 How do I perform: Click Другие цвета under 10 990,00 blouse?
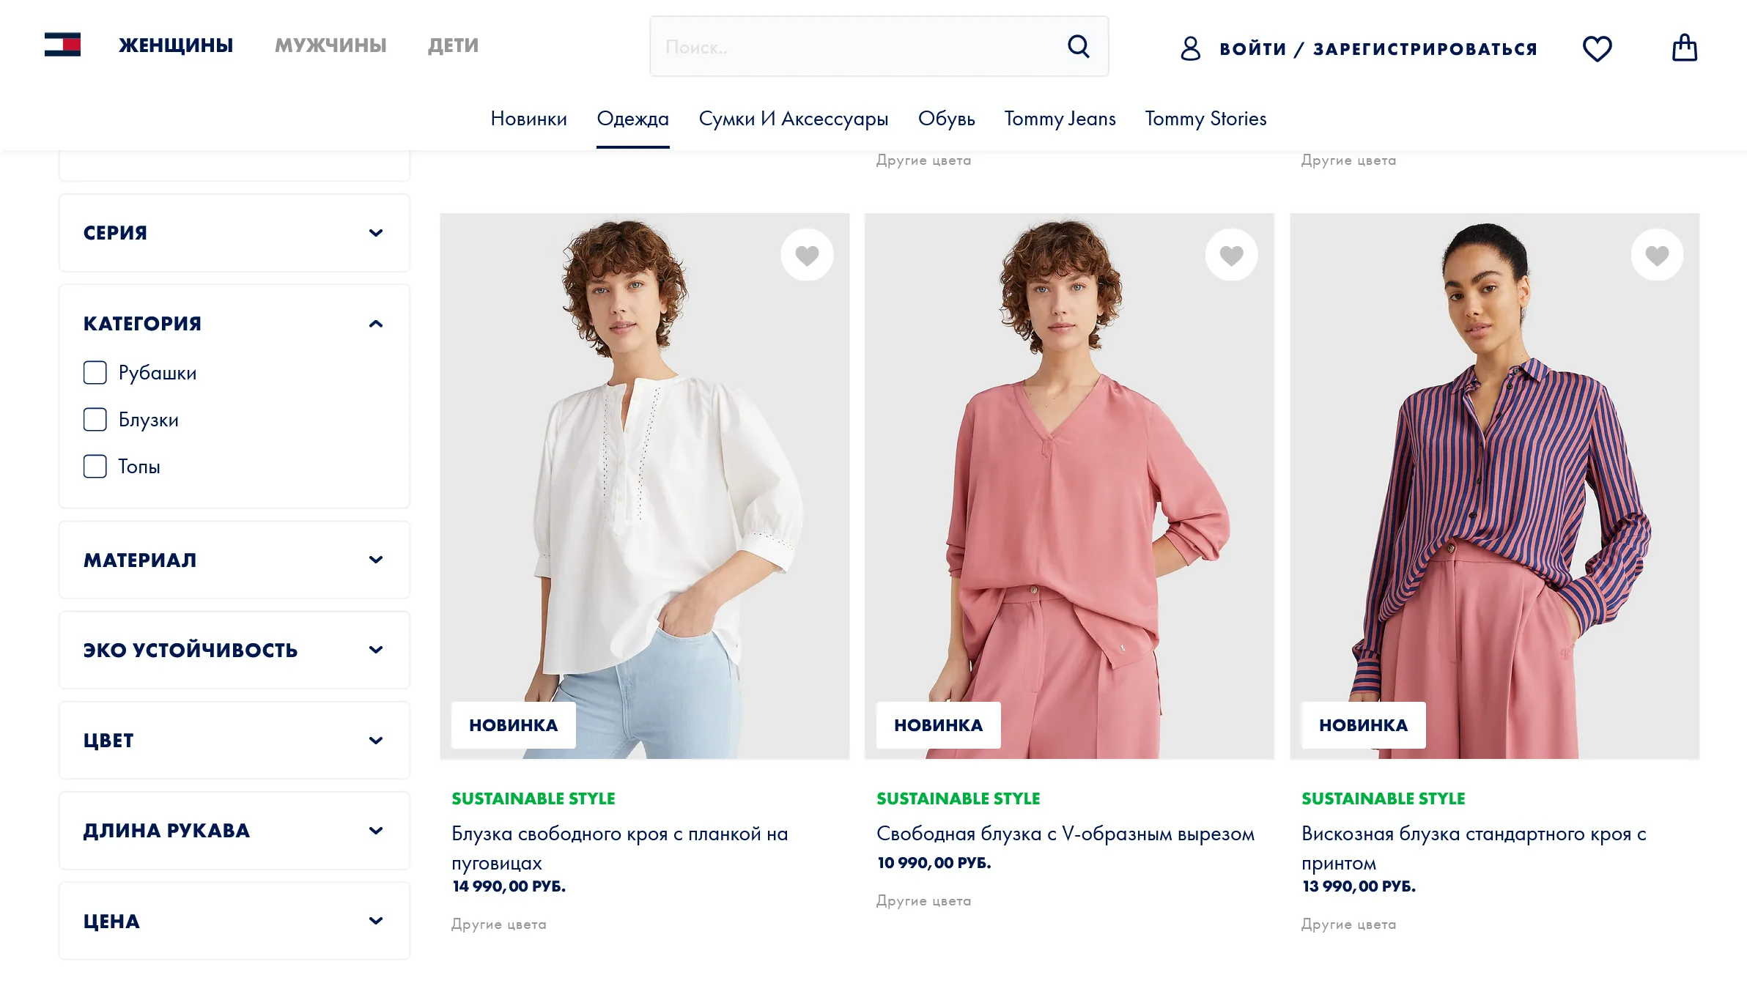pos(924,901)
